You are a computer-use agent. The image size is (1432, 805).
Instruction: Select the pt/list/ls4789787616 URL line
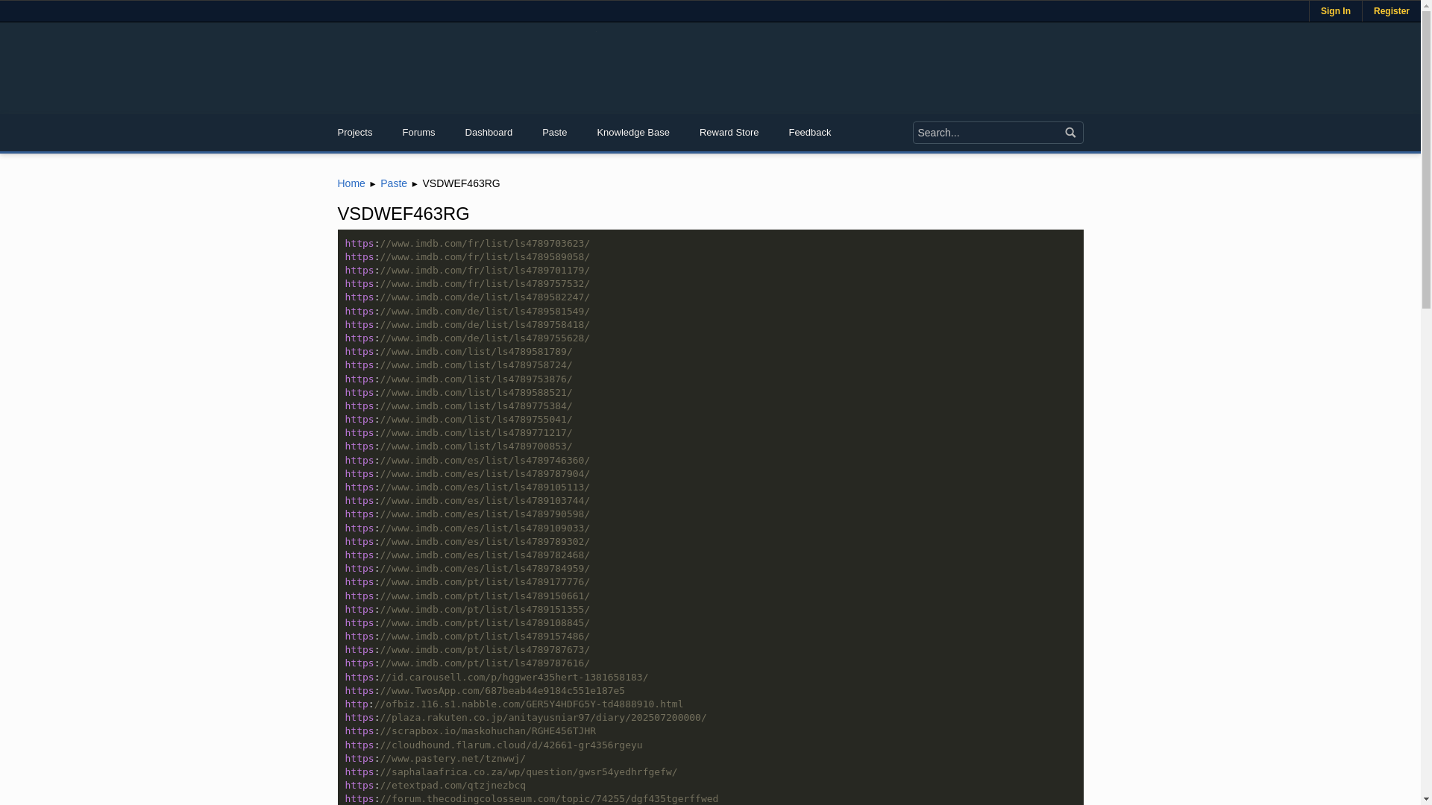point(467,663)
